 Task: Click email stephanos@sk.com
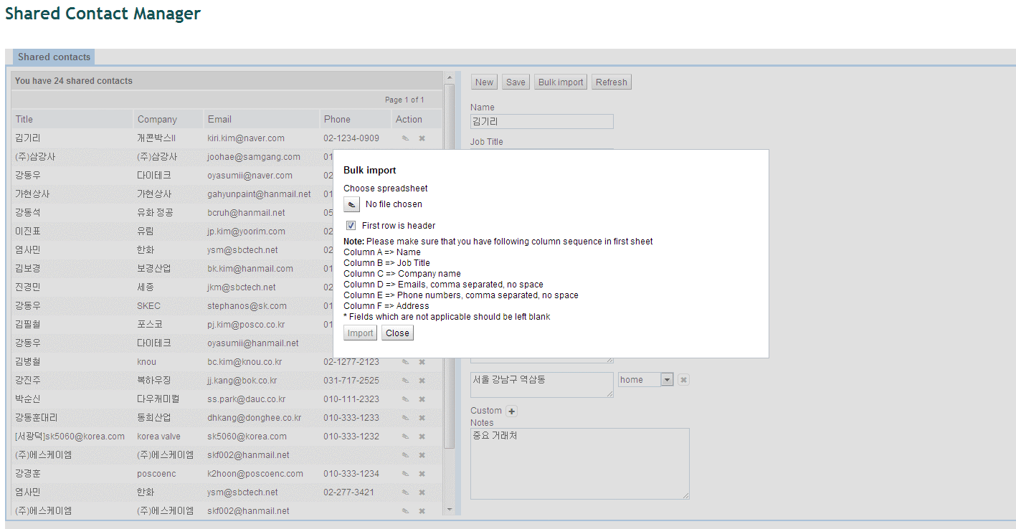[x=247, y=305]
